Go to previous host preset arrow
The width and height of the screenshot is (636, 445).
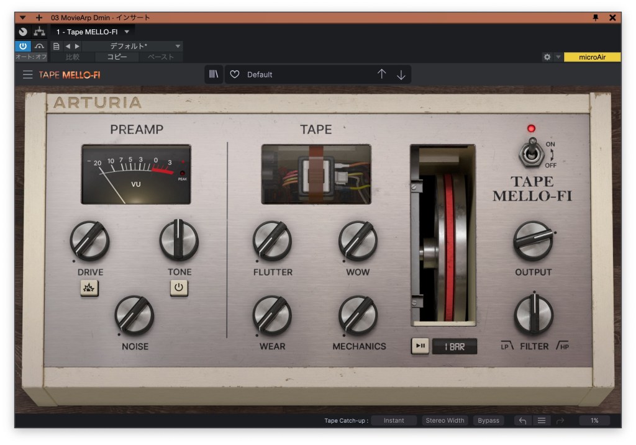[68, 46]
